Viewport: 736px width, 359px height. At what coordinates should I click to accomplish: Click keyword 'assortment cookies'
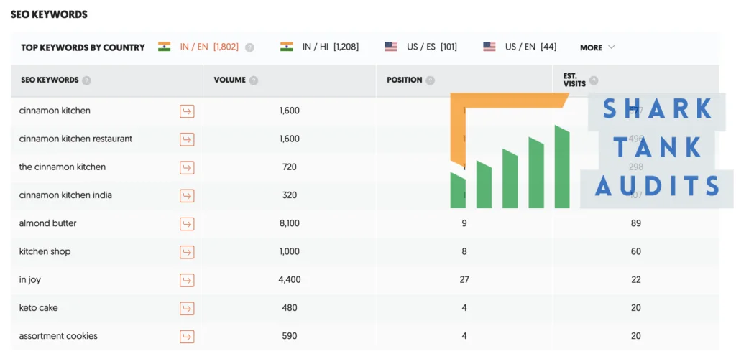(58, 336)
